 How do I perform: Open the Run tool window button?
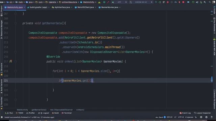(x=9, y=113)
